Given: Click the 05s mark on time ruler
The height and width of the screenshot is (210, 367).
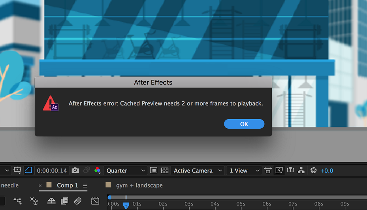Looking at the screenshot, I should coord(241,204).
